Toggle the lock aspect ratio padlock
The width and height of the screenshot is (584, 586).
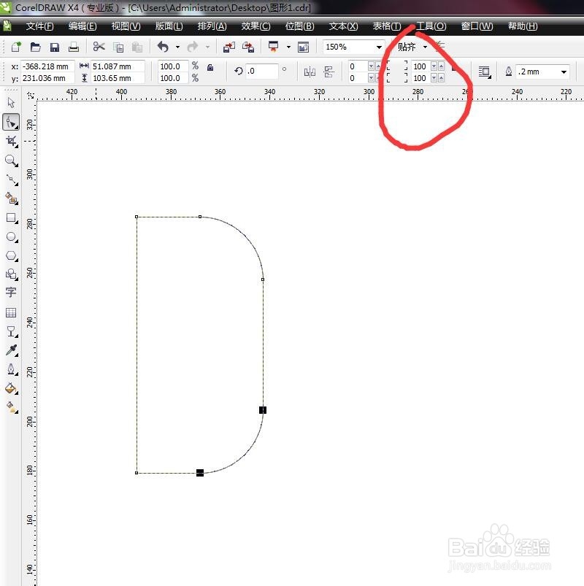[x=211, y=67]
